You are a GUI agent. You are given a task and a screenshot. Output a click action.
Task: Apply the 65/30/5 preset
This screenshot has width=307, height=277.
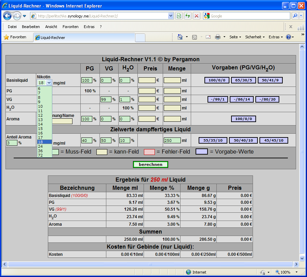point(243,80)
